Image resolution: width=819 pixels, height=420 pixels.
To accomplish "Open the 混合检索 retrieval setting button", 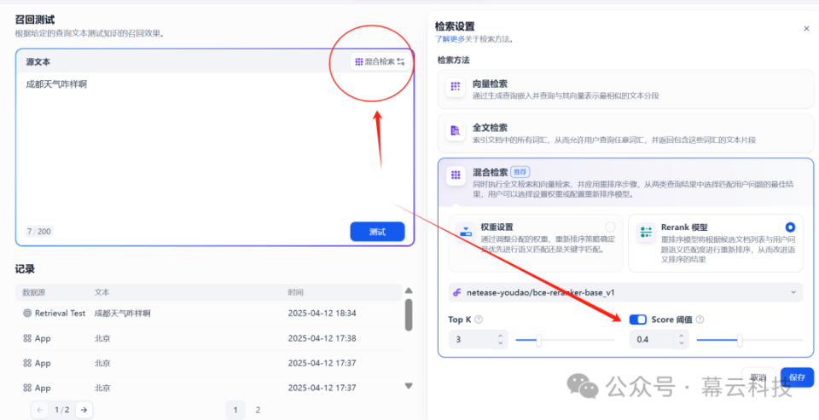I will point(380,61).
